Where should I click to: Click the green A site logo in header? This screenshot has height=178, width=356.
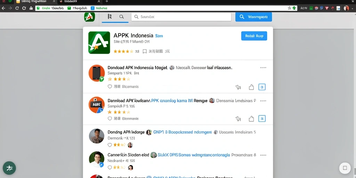(89, 17)
